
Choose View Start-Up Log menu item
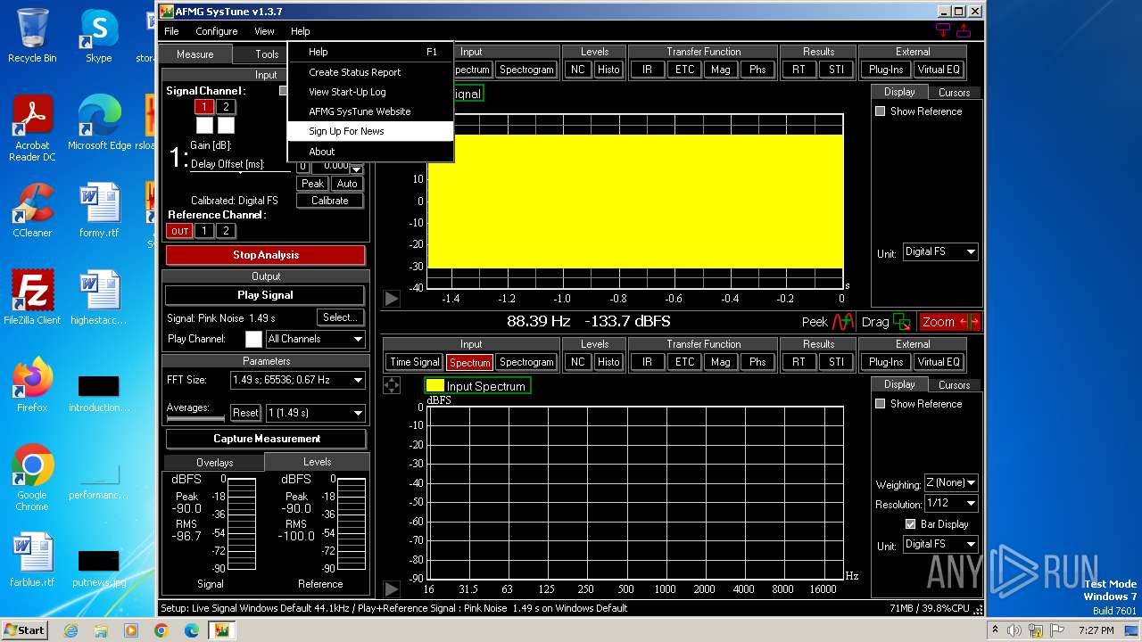pyautogui.click(x=370, y=92)
